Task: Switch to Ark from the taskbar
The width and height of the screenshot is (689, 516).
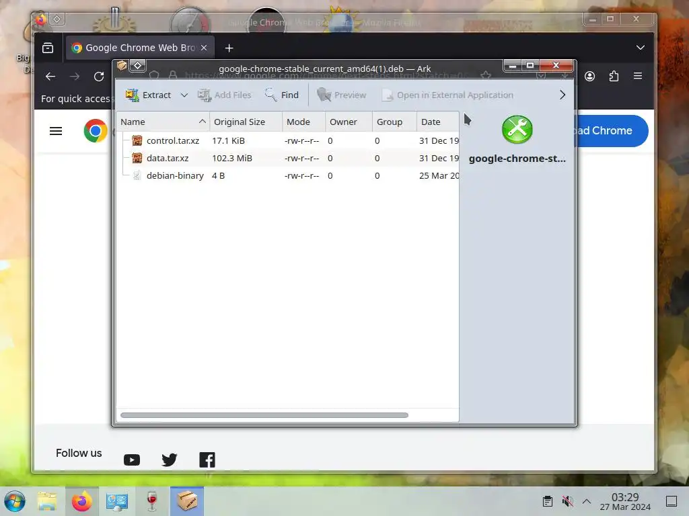Action: tap(187, 501)
